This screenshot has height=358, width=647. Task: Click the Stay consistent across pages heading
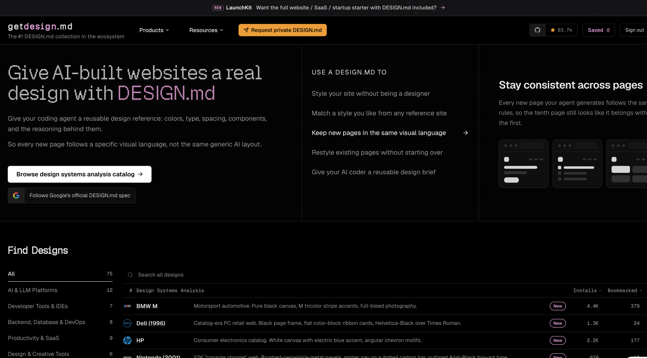click(571, 85)
